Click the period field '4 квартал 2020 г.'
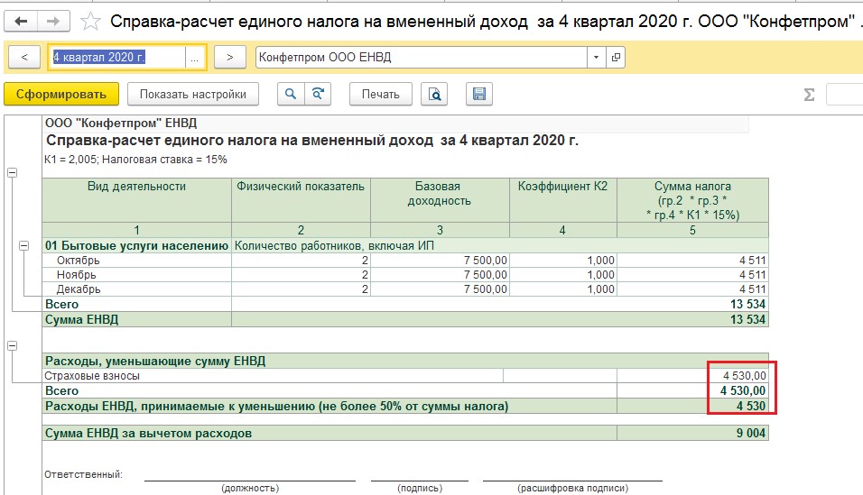The width and height of the screenshot is (863, 495). [116, 57]
